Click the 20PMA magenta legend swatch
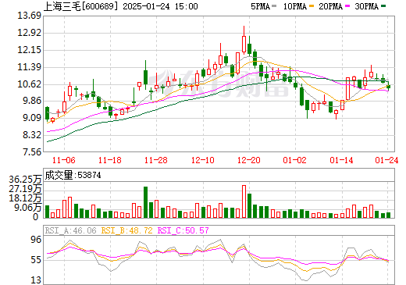The width and height of the screenshot is (406, 285). pyautogui.click(x=347, y=6)
